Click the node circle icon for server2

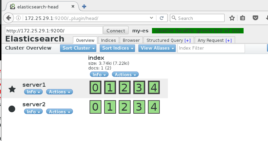click(12, 109)
